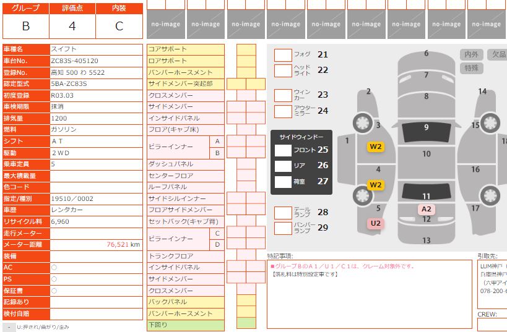This screenshot has width=507, height=332.
Task: Select the front windshield panel 9
Action: (x=426, y=131)
